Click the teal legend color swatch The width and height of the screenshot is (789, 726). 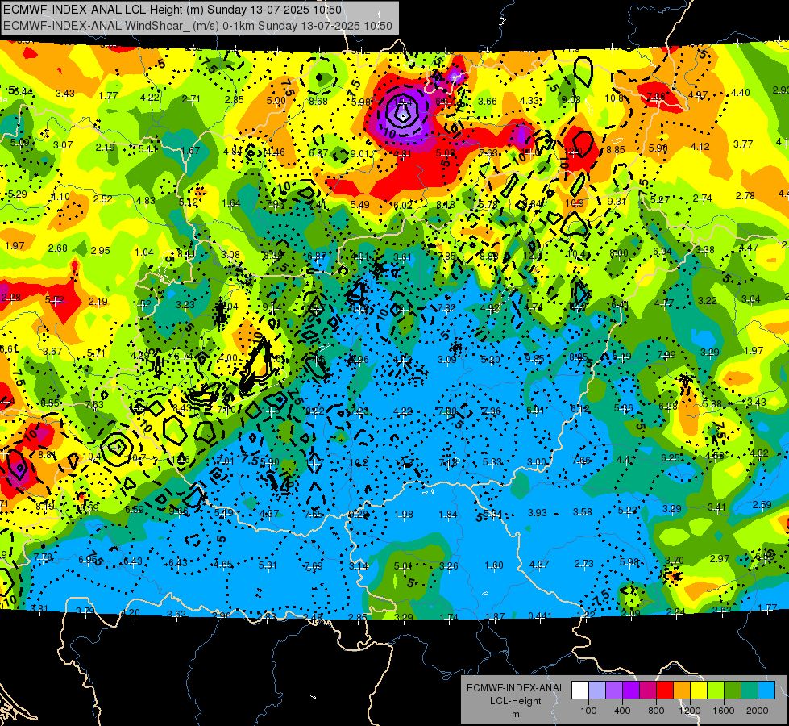point(750,690)
